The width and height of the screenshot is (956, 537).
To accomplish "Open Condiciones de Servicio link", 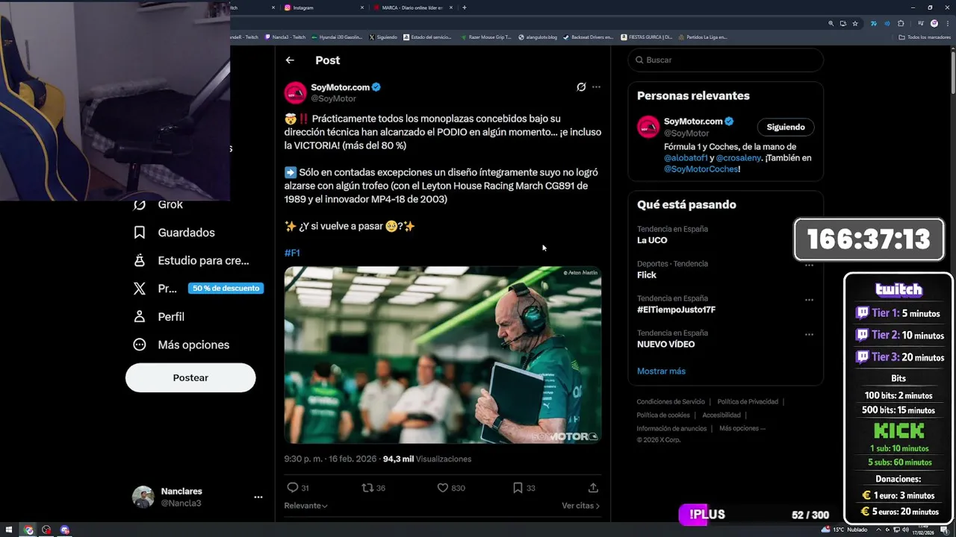I will (x=671, y=402).
